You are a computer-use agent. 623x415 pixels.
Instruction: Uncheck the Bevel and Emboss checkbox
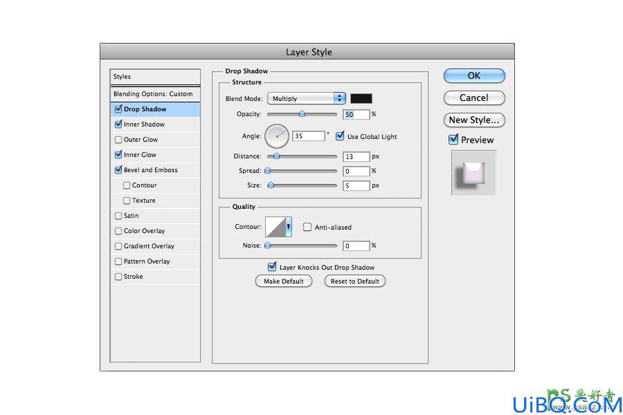pos(118,169)
